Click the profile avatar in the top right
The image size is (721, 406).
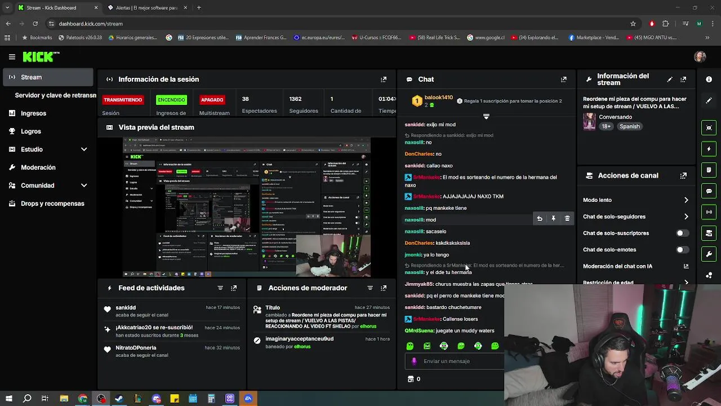[x=700, y=56]
